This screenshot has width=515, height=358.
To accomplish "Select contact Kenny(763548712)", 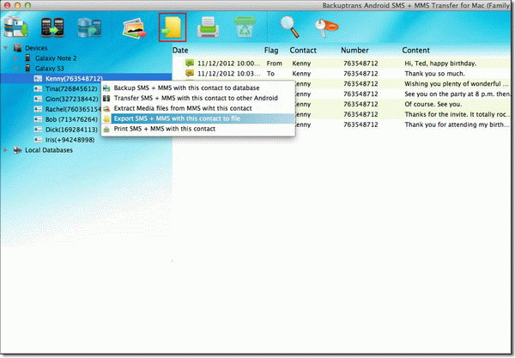I will coord(74,78).
